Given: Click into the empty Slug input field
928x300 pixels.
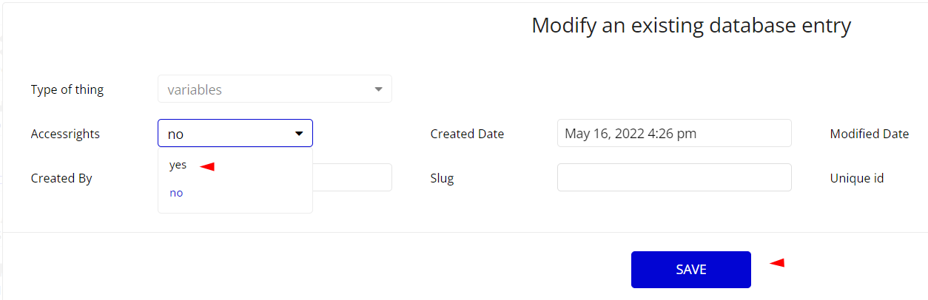Looking at the screenshot, I should (674, 178).
